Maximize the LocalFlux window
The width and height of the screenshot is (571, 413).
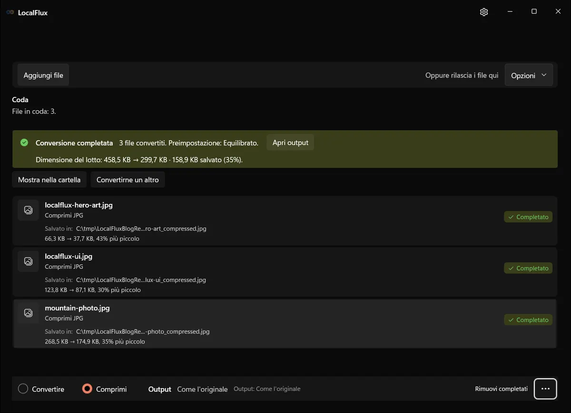tap(534, 12)
